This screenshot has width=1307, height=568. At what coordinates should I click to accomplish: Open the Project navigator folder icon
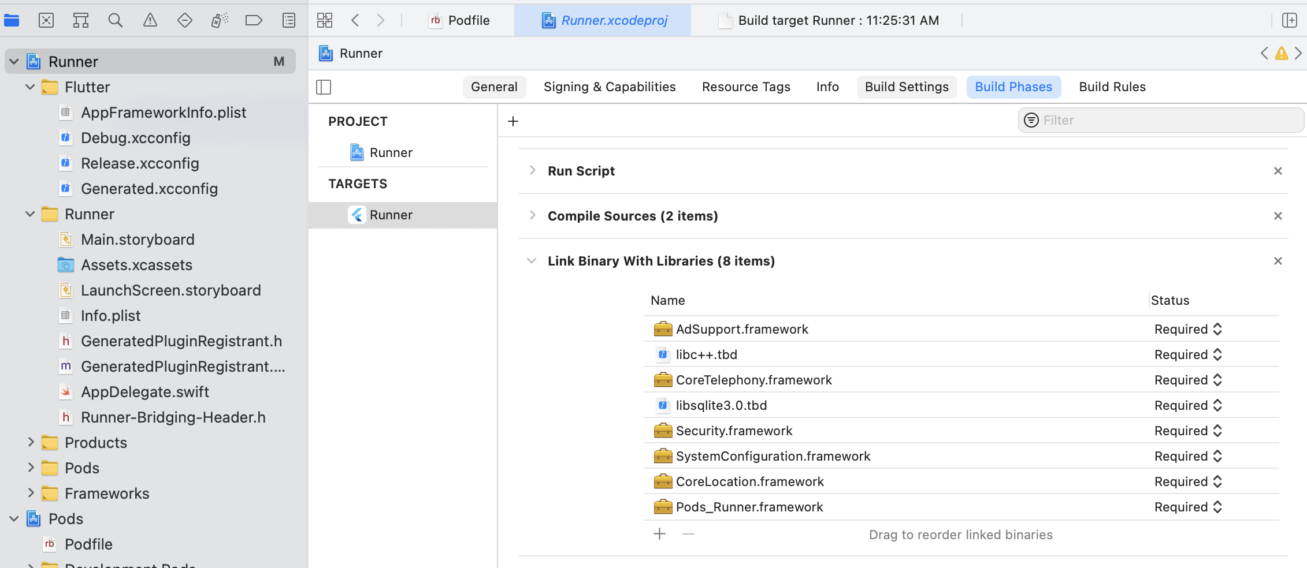[12, 21]
